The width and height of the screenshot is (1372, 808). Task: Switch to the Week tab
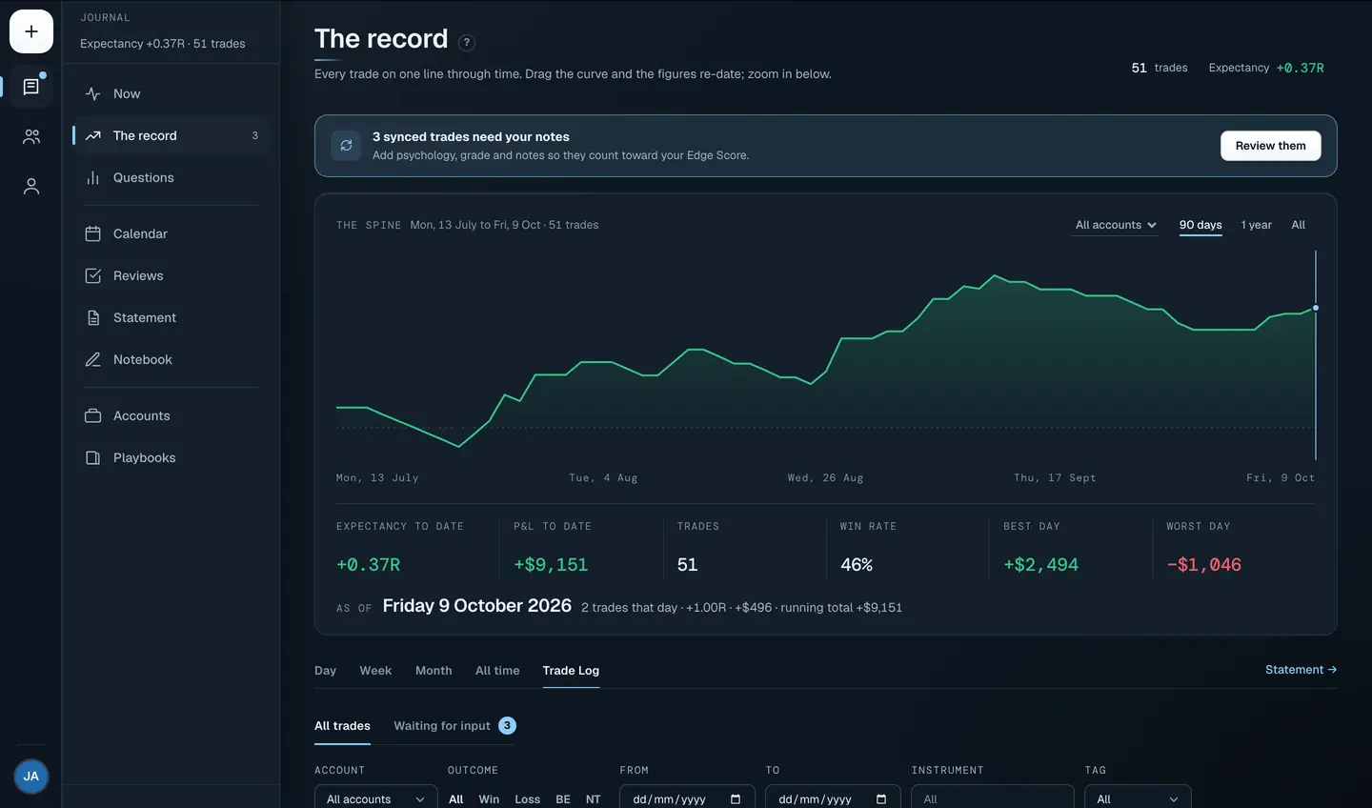tap(375, 671)
